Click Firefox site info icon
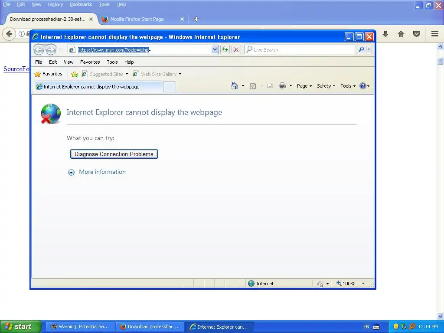The height and width of the screenshot is (333, 444). pyautogui.click(x=22, y=34)
